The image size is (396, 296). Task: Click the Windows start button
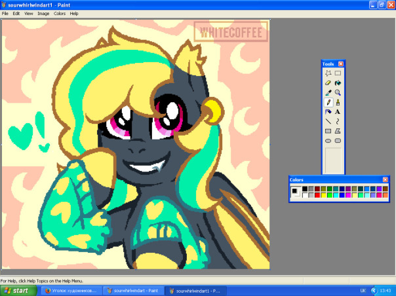click(x=18, y=291)
